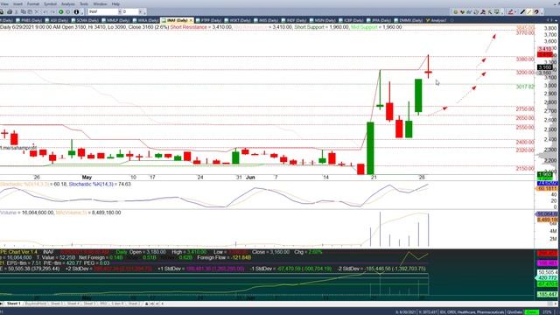
Task: Click the Copy icon in the toolbar
Action: click(x=24, y=11)
